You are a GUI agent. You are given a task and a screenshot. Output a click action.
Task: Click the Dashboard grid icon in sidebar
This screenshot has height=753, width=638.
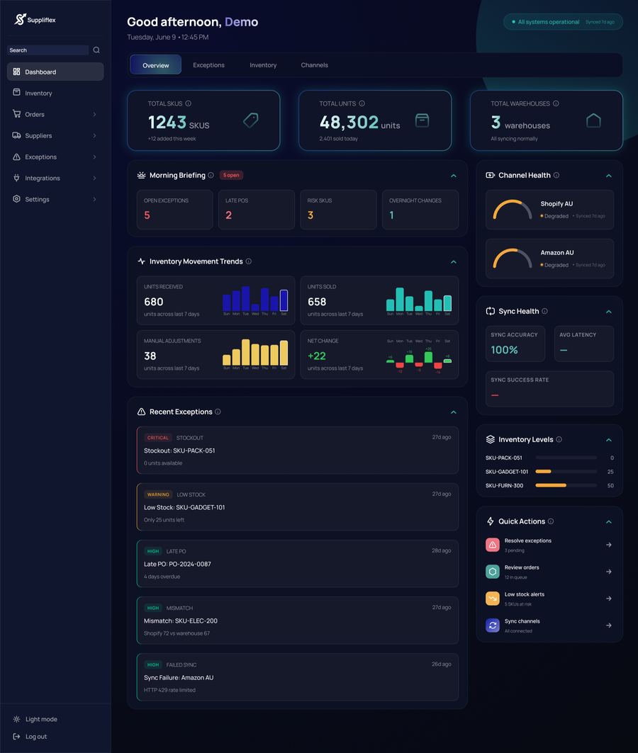point(16,72)
